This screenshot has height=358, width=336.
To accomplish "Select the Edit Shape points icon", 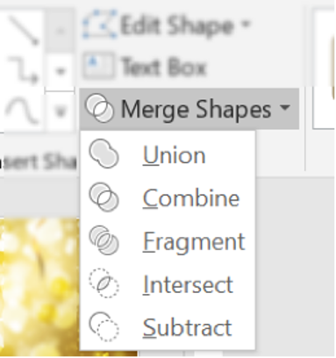I will tap(100, 25).
